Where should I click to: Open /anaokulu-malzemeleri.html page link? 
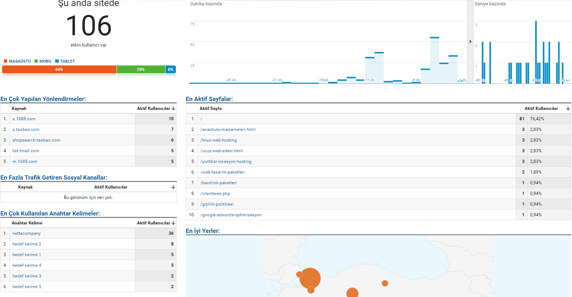228,129
